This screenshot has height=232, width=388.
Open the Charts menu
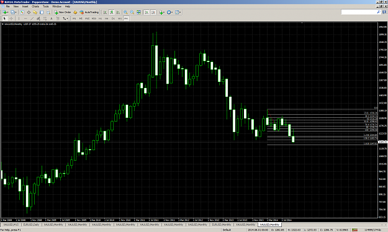(35, 6)
